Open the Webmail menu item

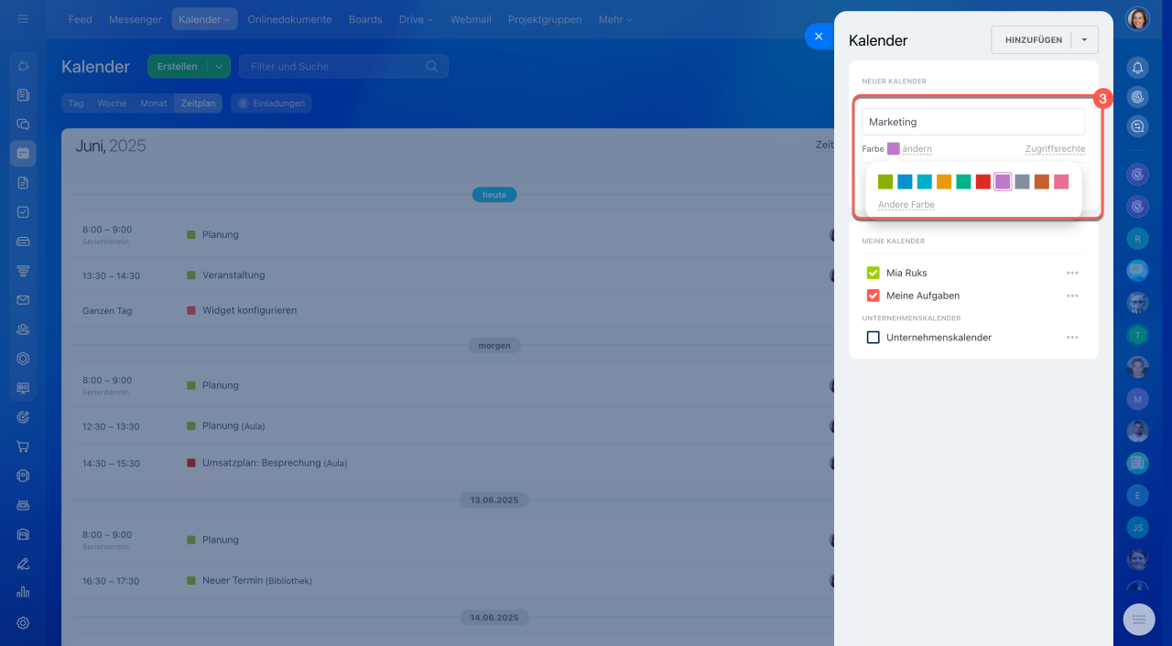pyautogui.click(x=471, y=19)
